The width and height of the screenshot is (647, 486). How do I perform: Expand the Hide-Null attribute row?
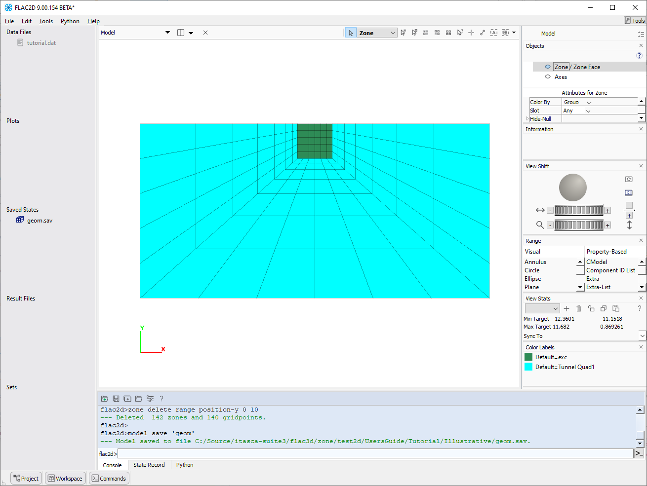pyautogui.click(x=527, y=119)
